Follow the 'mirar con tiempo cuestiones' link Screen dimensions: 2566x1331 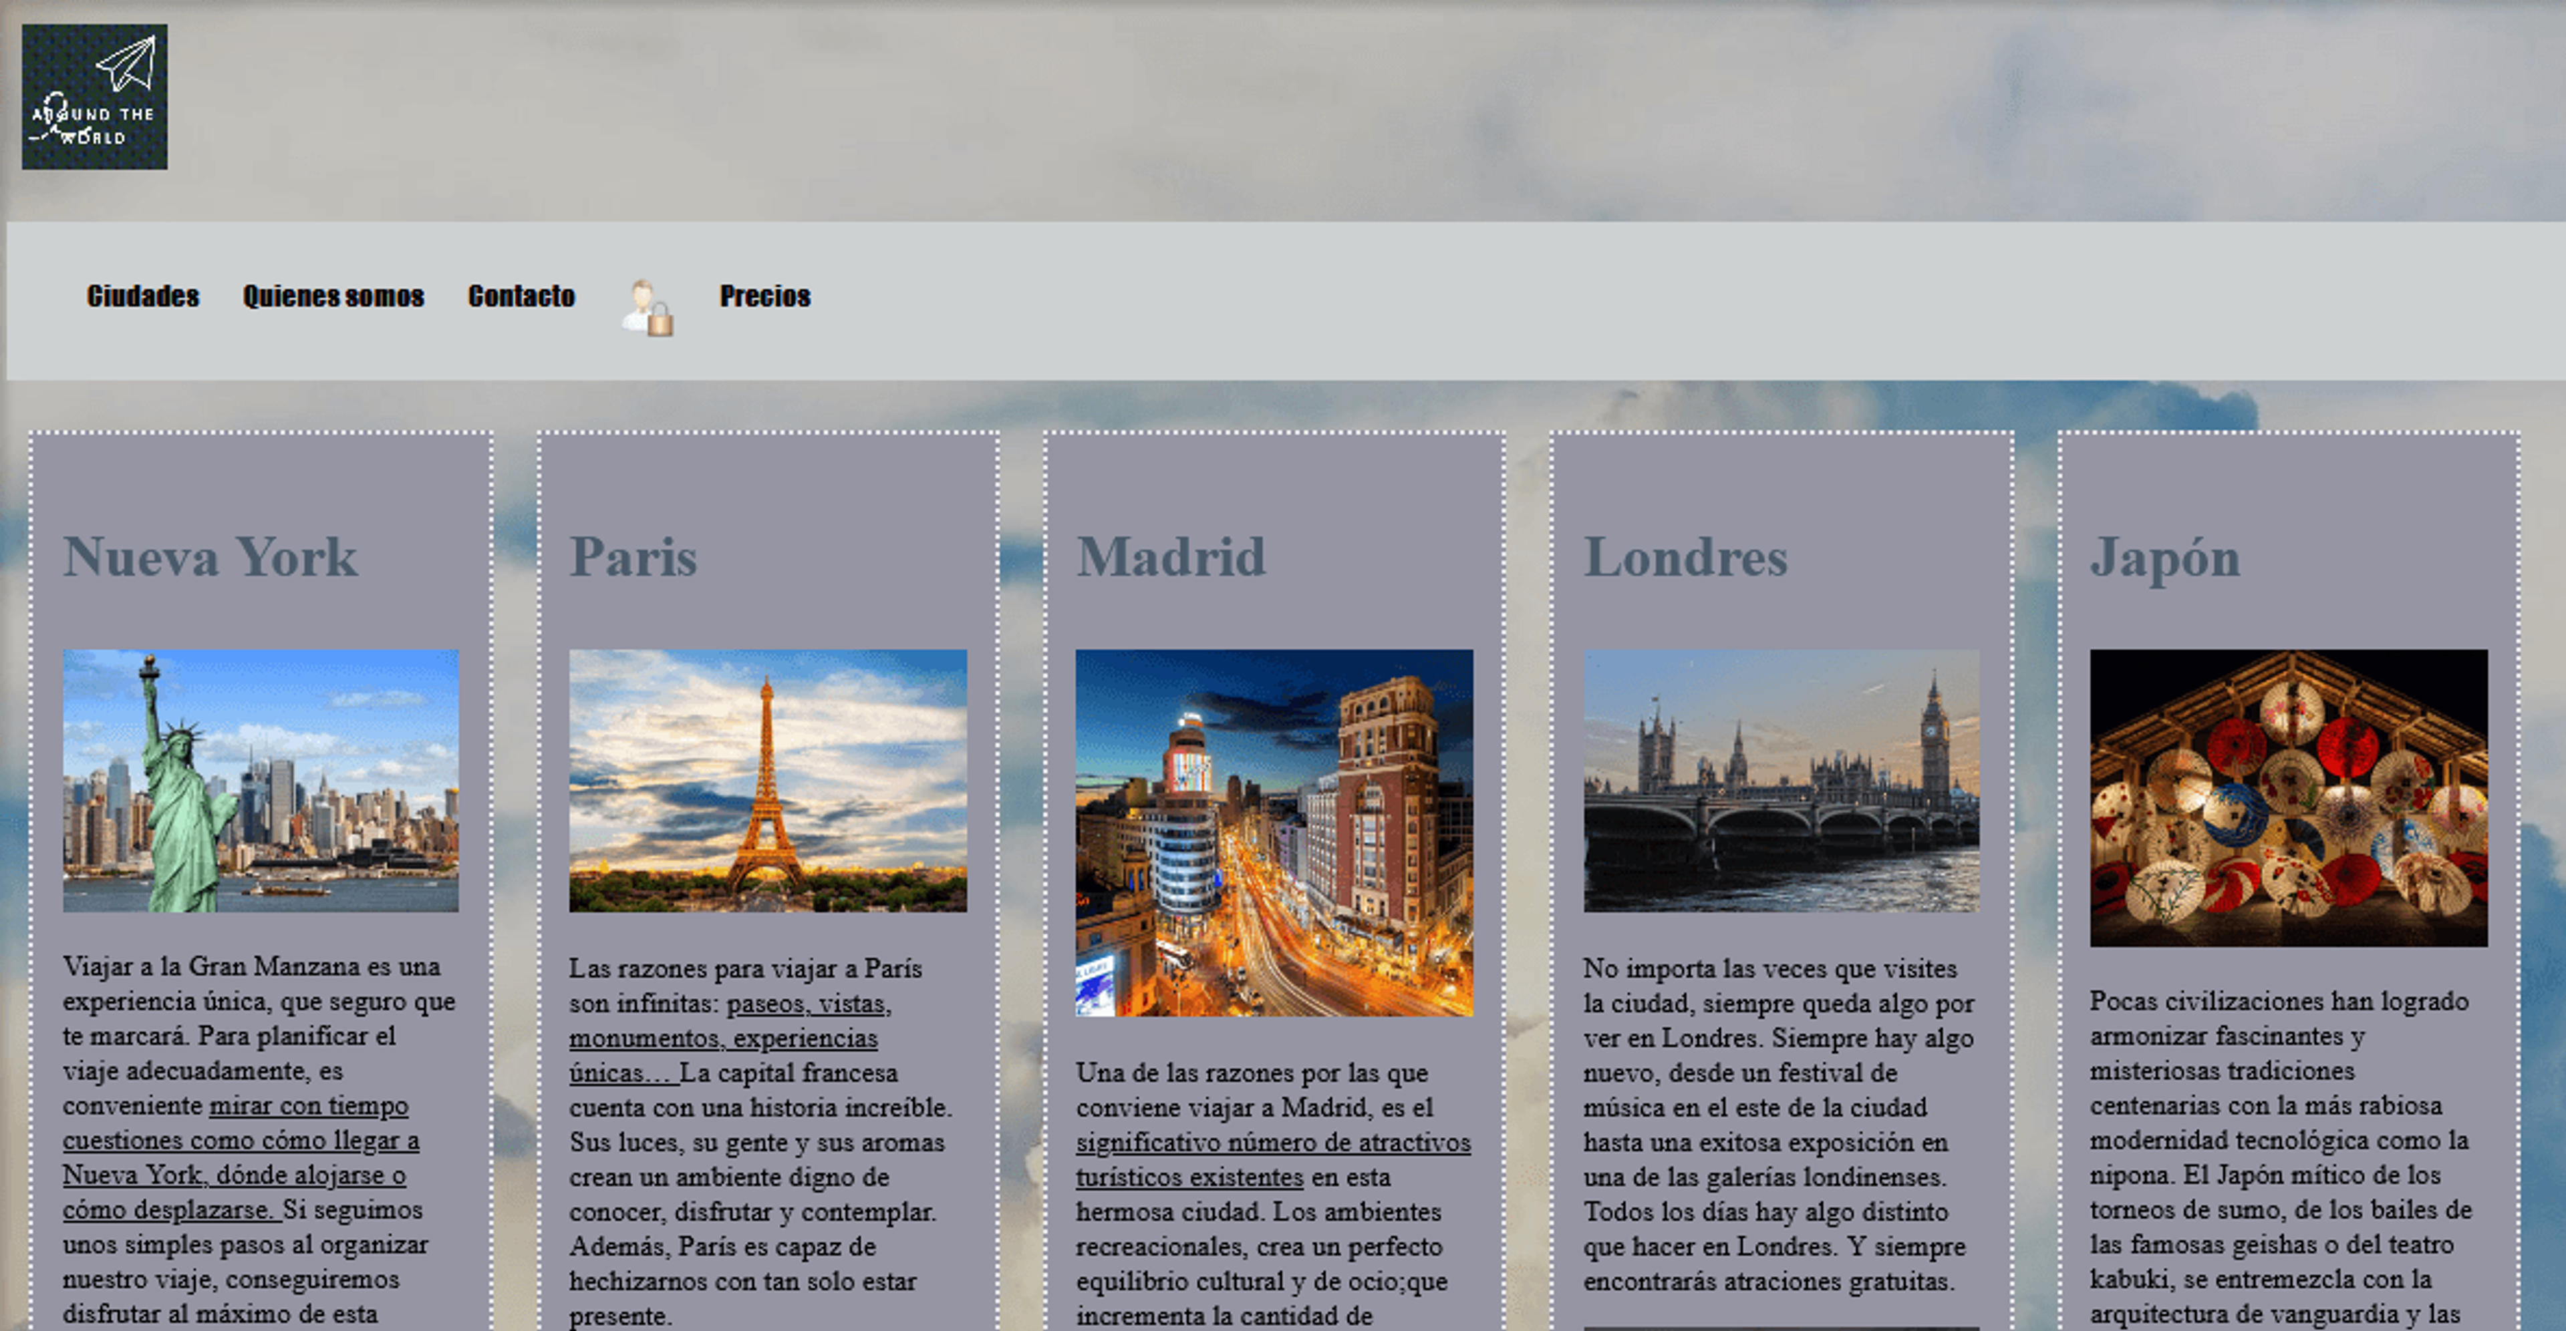pos(241,1158)
